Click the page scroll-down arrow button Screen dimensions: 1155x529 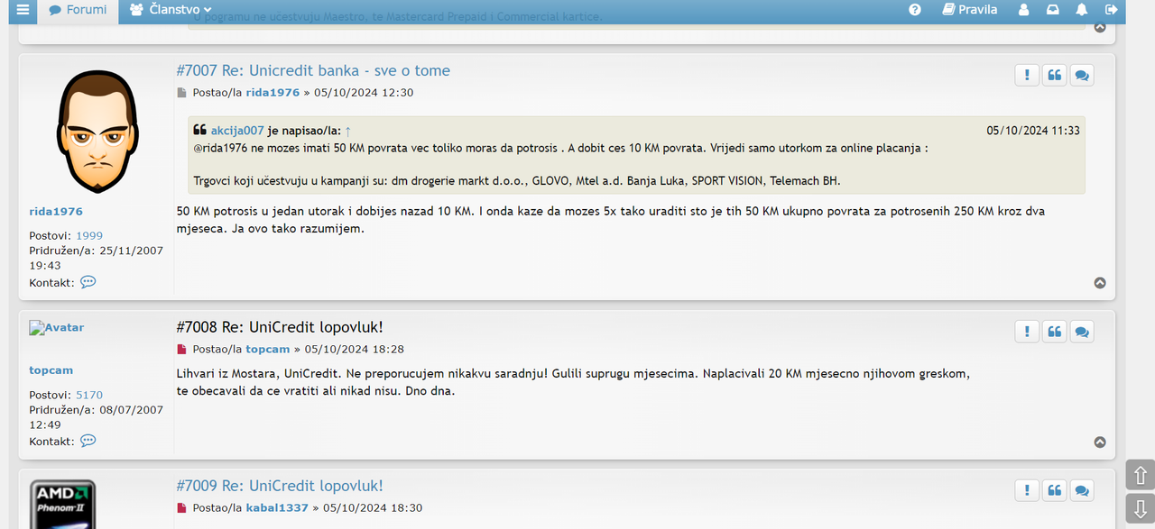tap(1140, 507)
